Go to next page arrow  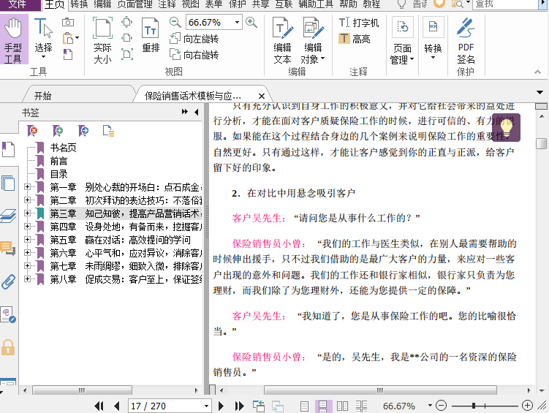[221, 406]
